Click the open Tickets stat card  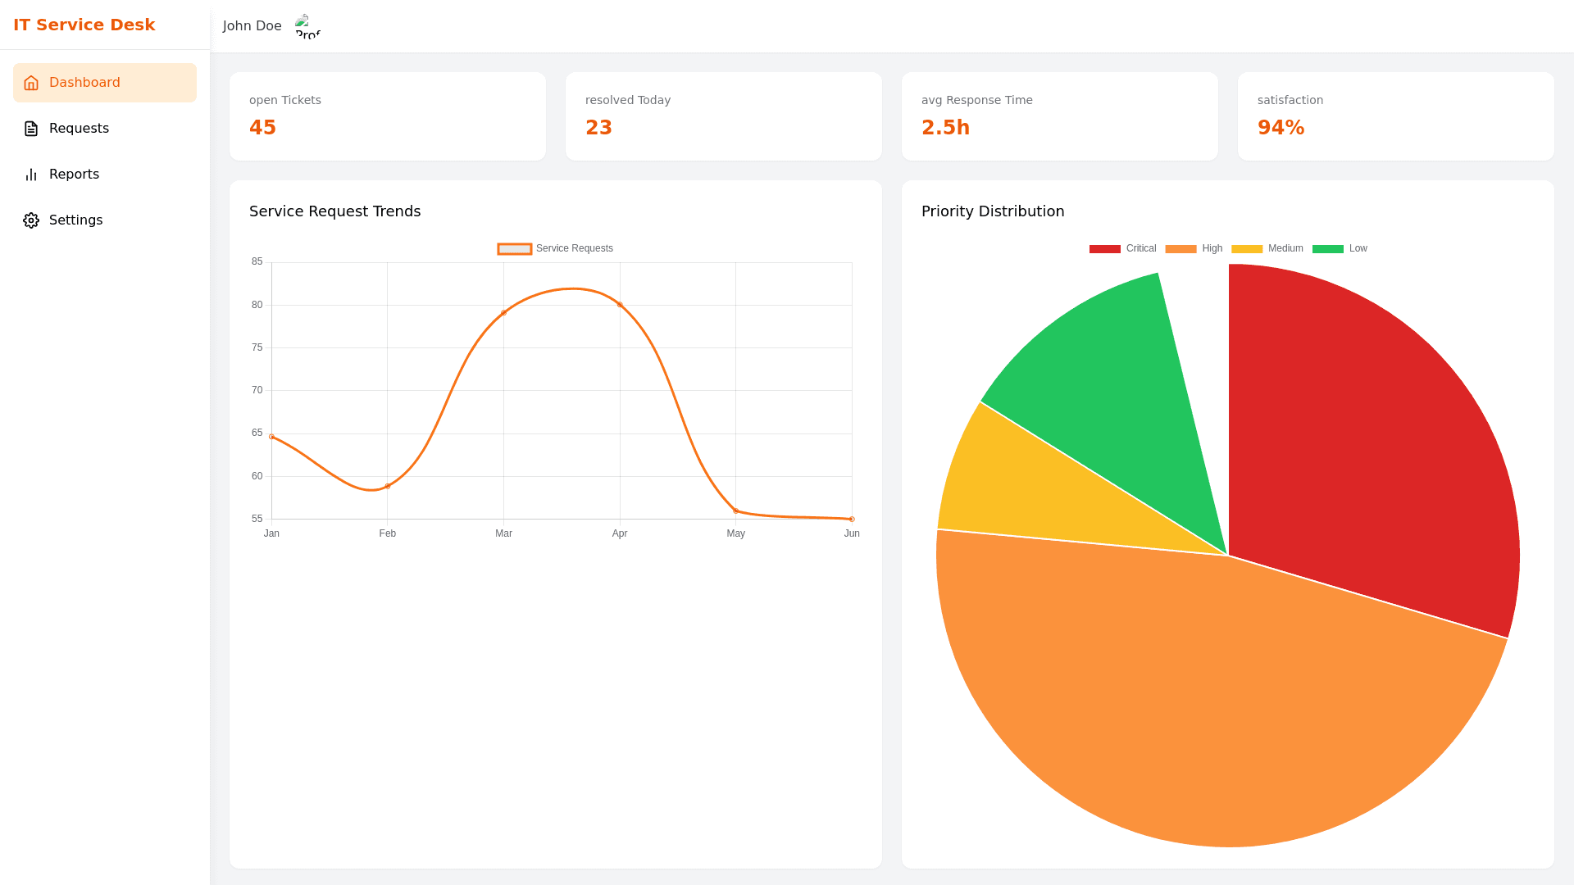(x=387, y=116)
